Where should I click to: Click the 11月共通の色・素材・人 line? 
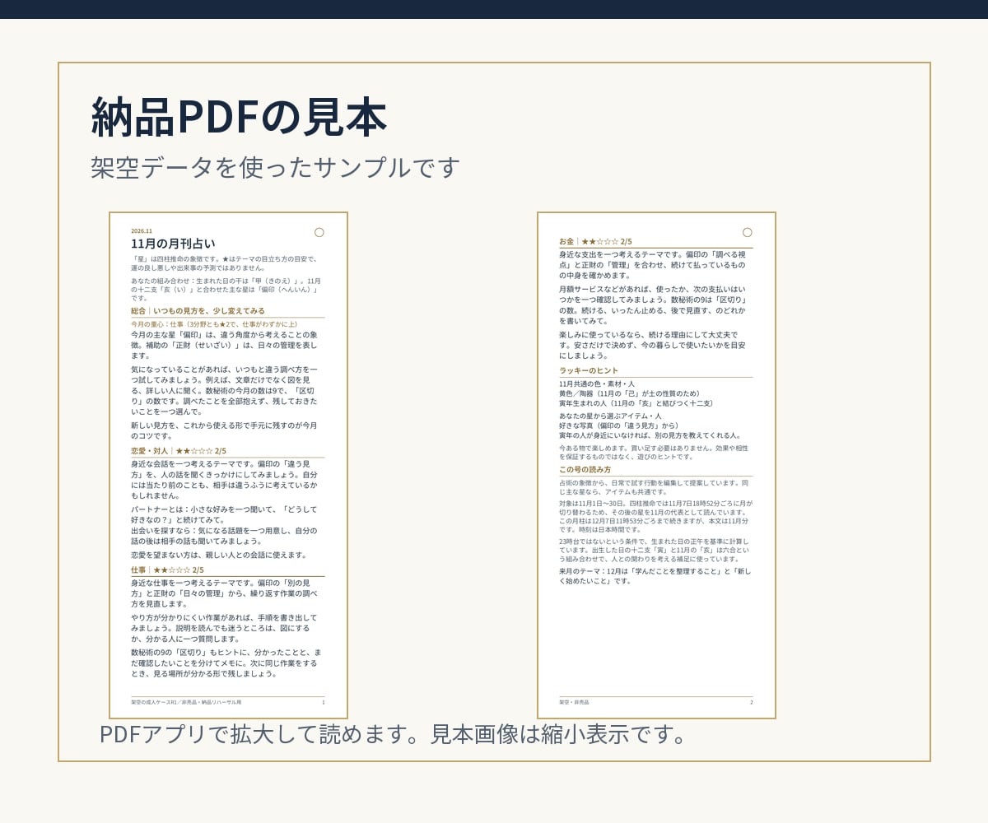pyautogui.click(x=597, y=384)
